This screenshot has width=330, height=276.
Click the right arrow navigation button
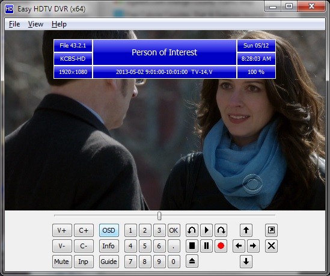click(x=253, y=246)
